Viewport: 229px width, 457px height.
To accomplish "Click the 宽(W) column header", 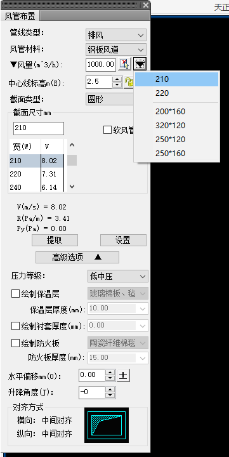I will tap(25, 147).
